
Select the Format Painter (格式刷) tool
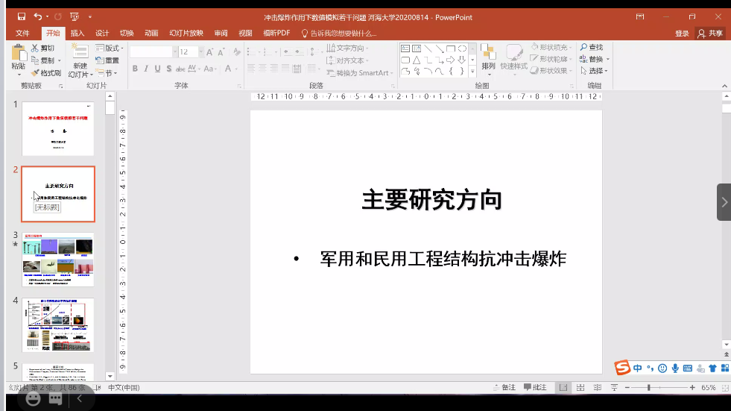(x=46, y=73)
